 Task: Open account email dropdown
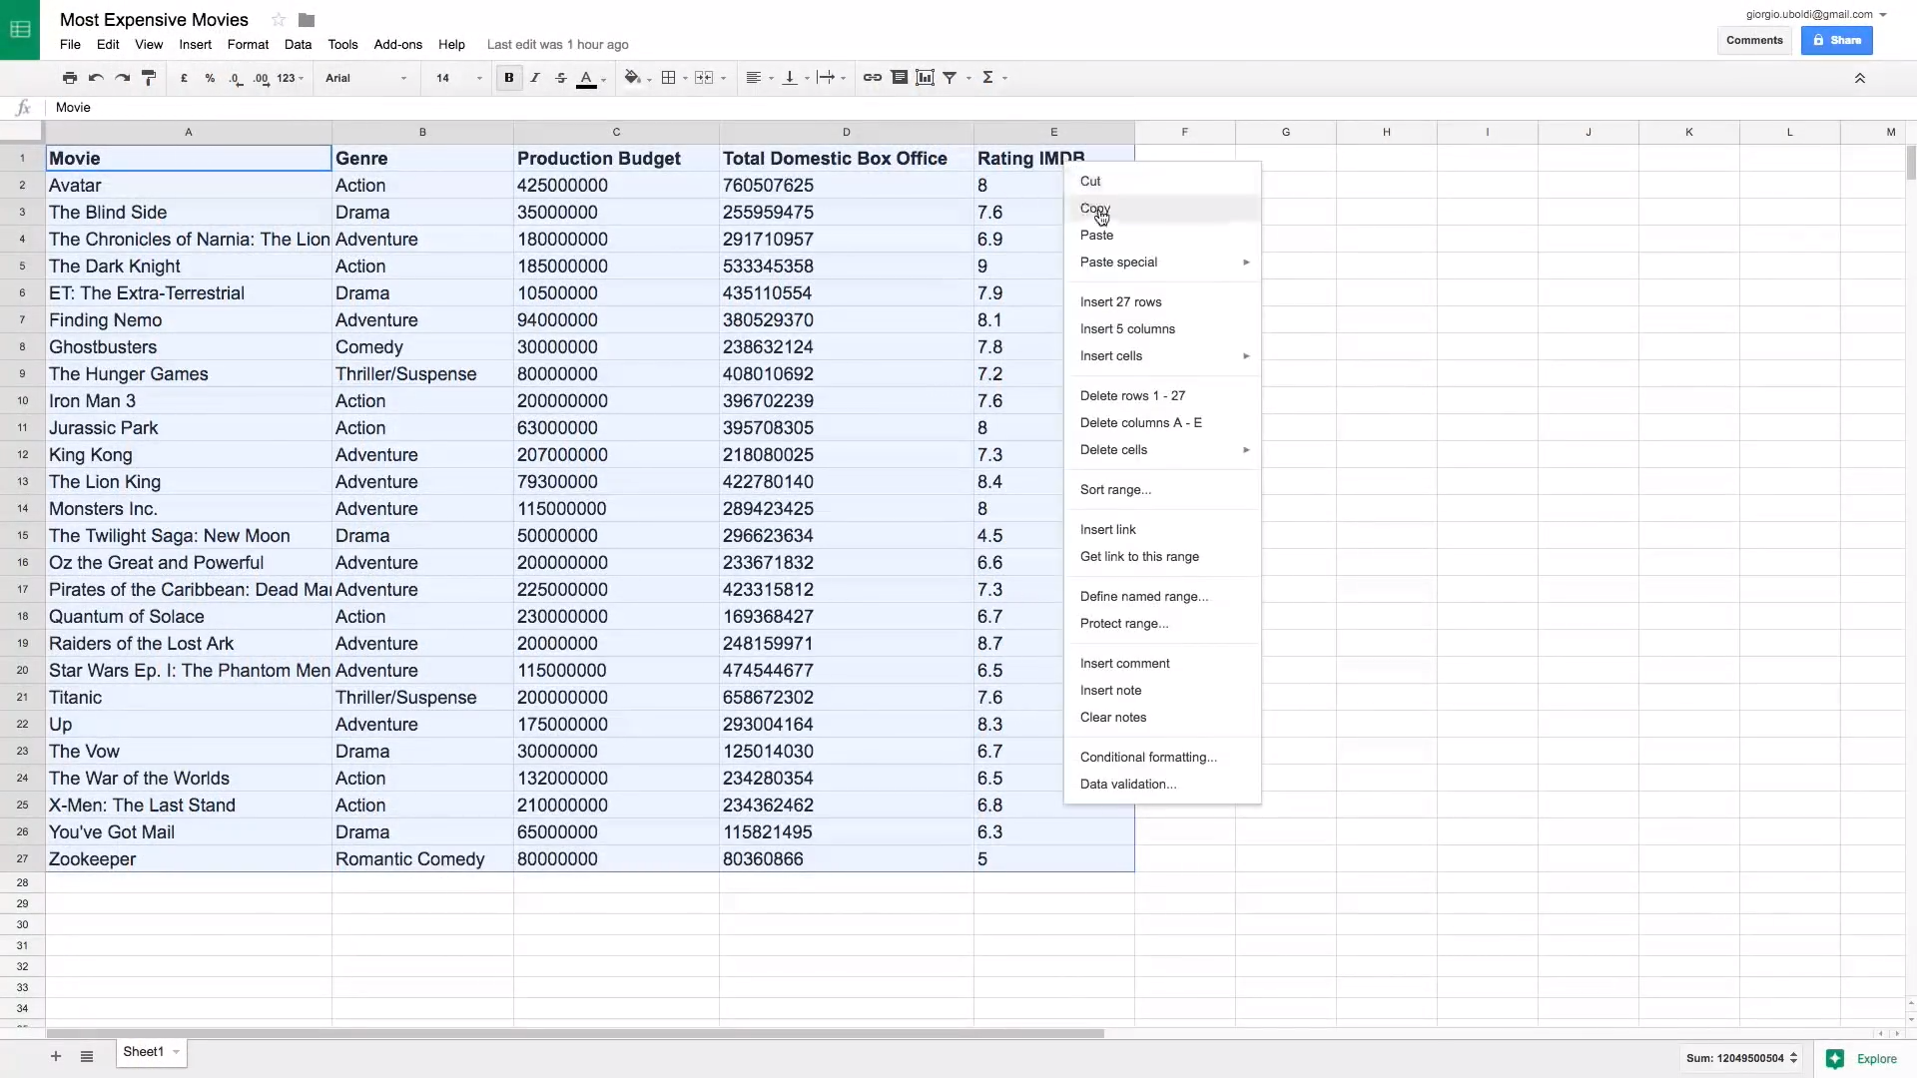1815,15
